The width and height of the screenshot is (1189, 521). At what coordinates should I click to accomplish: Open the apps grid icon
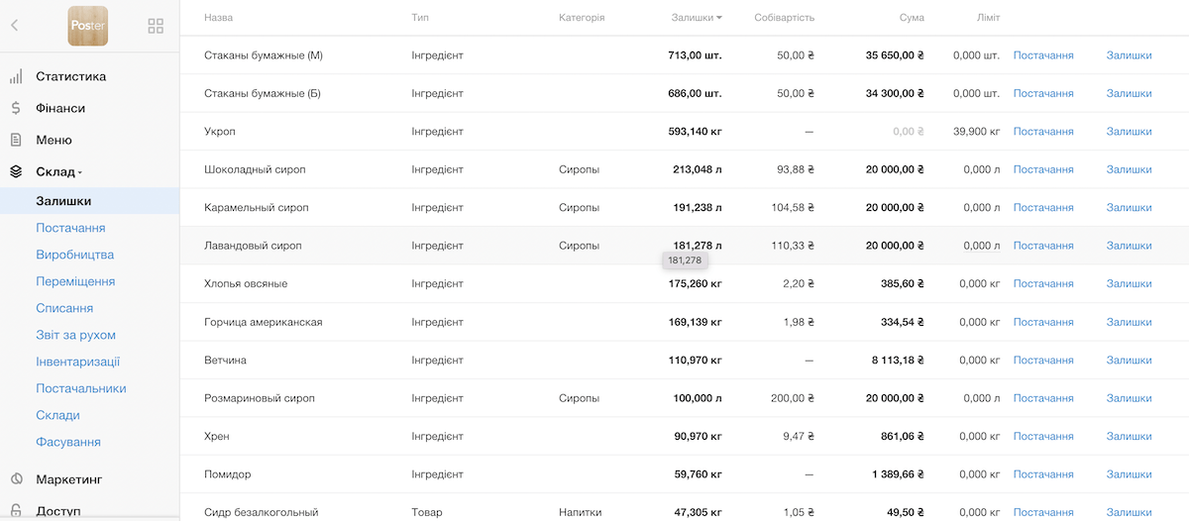[156, 26]
